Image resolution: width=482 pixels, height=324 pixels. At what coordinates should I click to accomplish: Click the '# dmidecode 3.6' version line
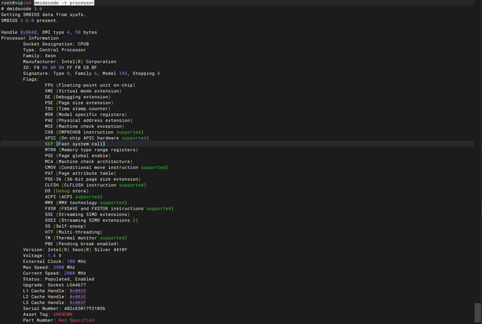22,9
